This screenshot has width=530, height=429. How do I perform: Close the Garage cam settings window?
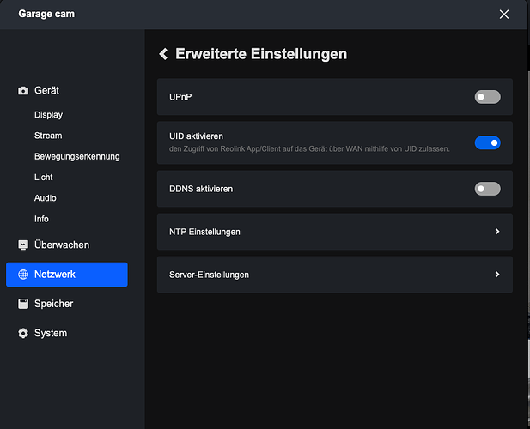504,14
